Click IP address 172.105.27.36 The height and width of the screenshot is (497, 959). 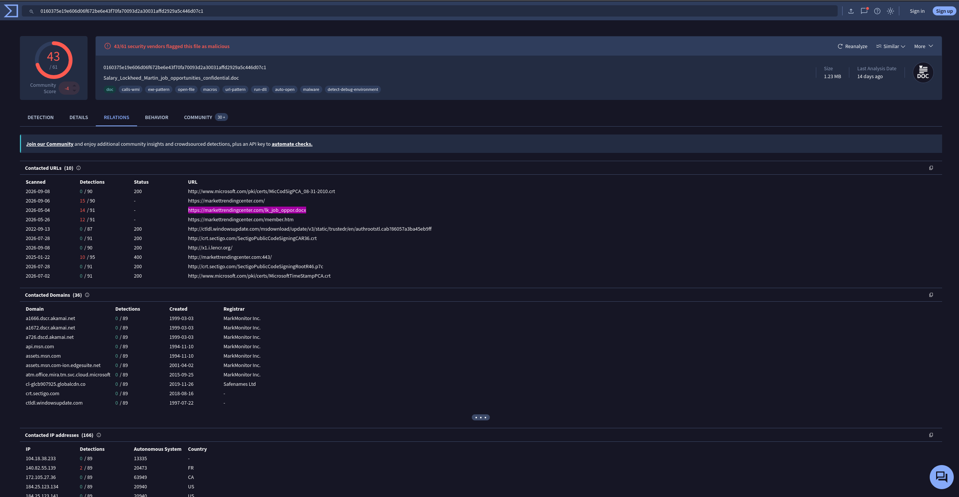tap(41, 477)
